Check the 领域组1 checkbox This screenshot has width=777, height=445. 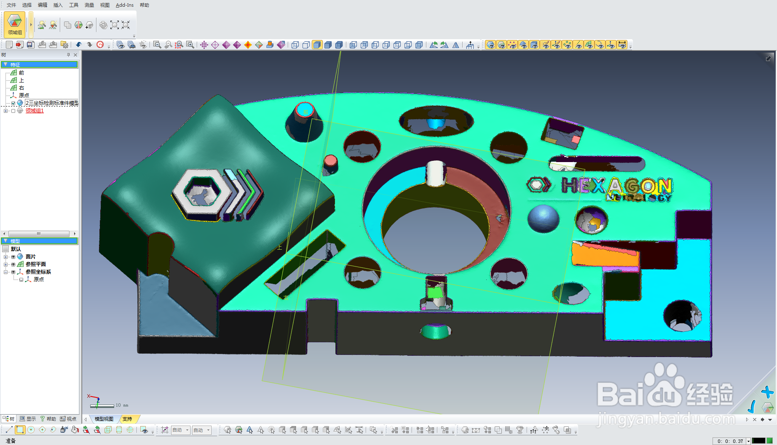13,111
